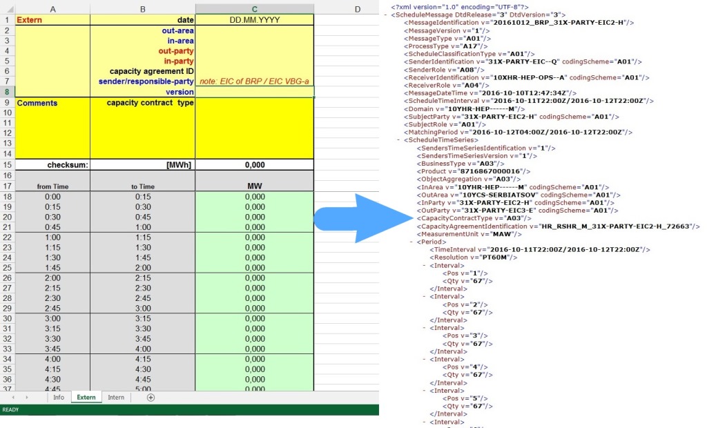This screenshot has width=716, height=428.
Task: Click the '[MWh]' cell
Action: (142, 165)
